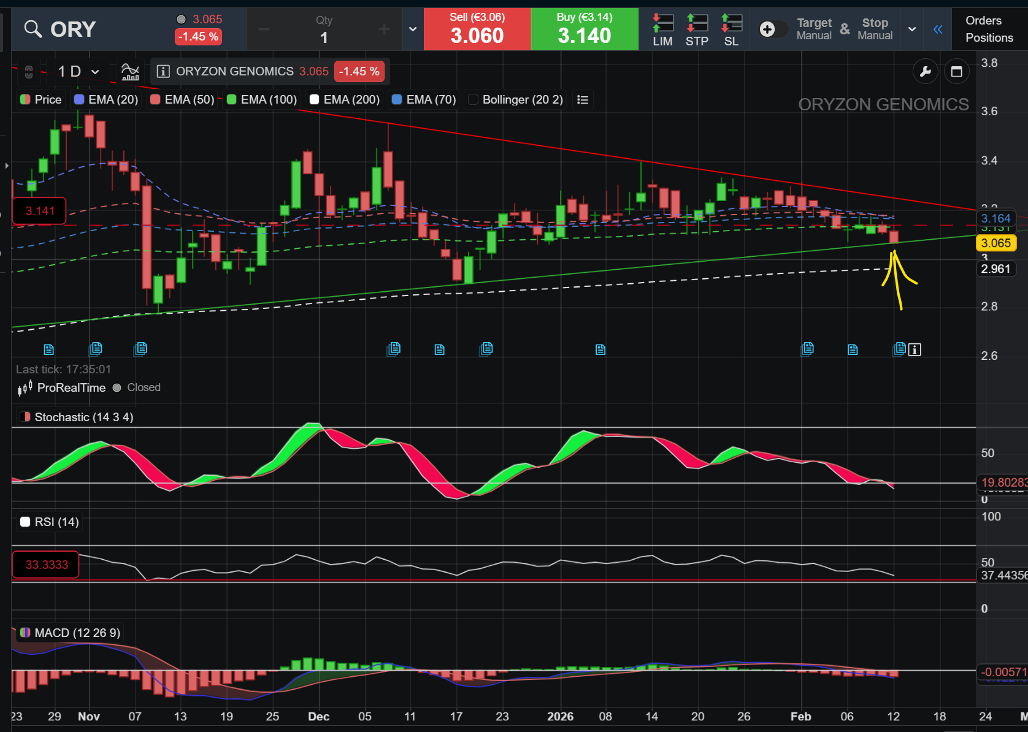Viewport: 1028px width, 732px height.
Task: Click the ORYZON GENOMICS info icon
Action: 163,72
